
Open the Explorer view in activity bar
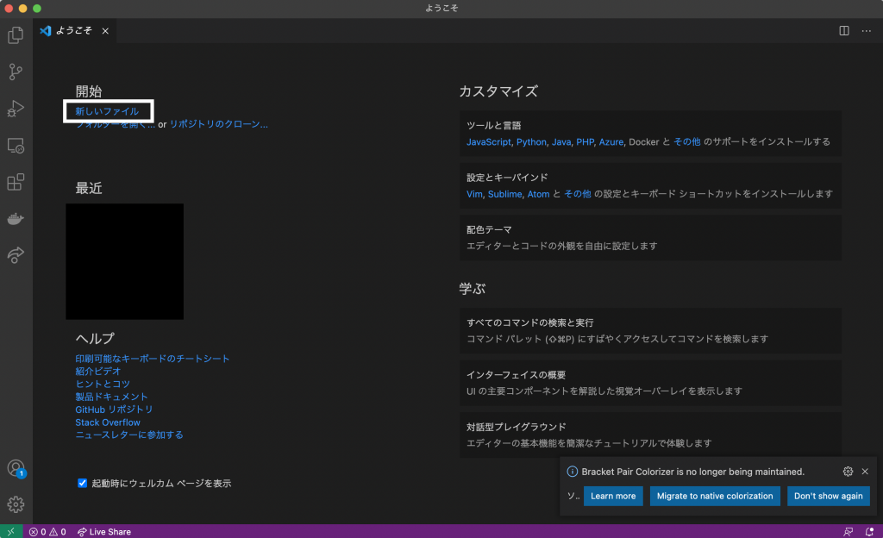click(16, 35)
